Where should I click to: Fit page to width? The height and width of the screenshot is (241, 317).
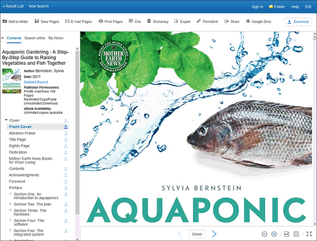tap(286, 234)
